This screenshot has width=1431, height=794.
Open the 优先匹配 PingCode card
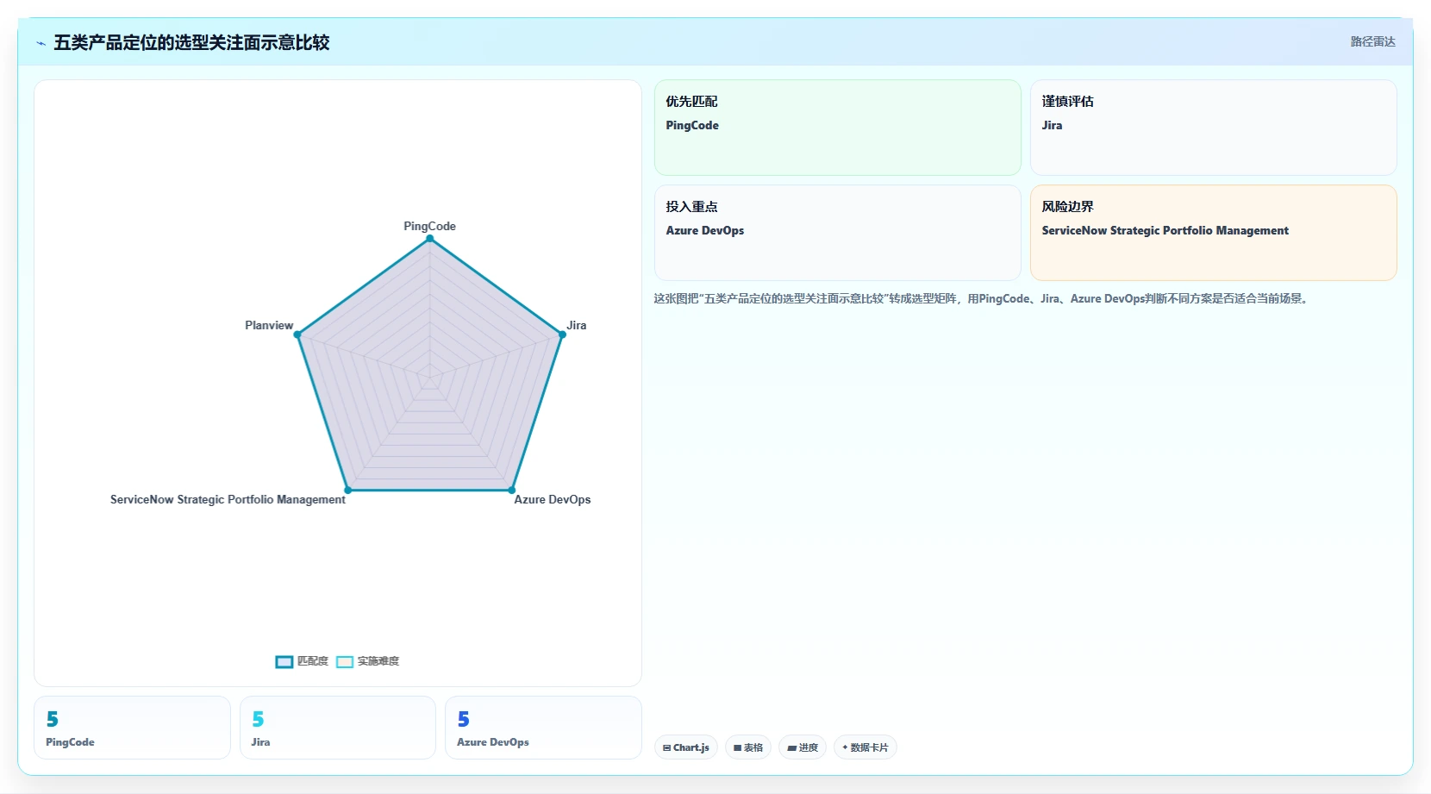pos(837,128)
